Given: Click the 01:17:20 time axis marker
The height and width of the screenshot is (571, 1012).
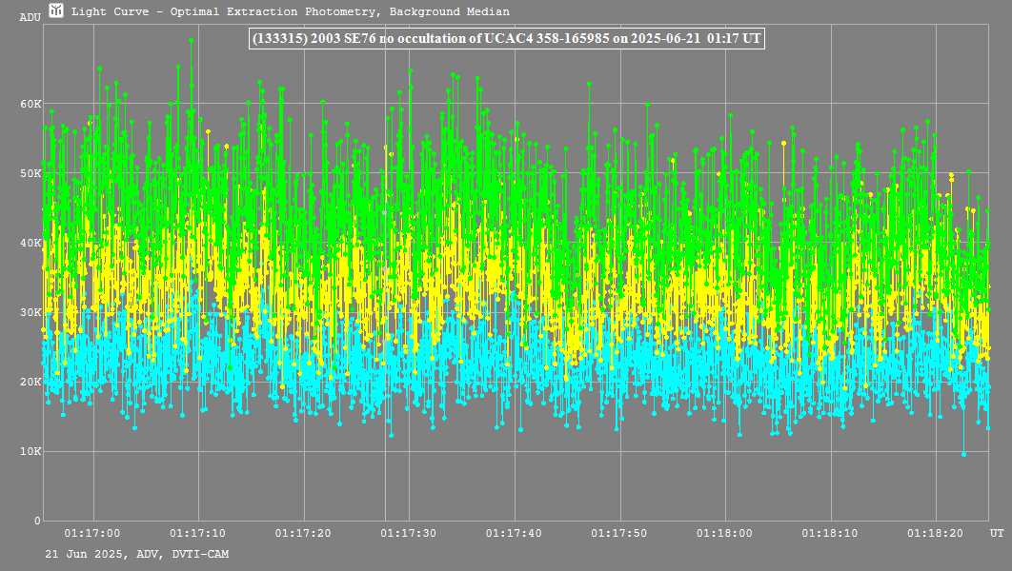Looking at the screenshot, I should point(303,534).
